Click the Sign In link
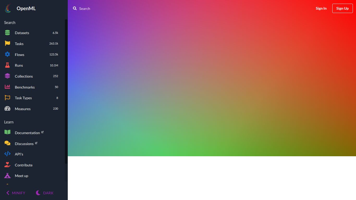 pos(321,8)
